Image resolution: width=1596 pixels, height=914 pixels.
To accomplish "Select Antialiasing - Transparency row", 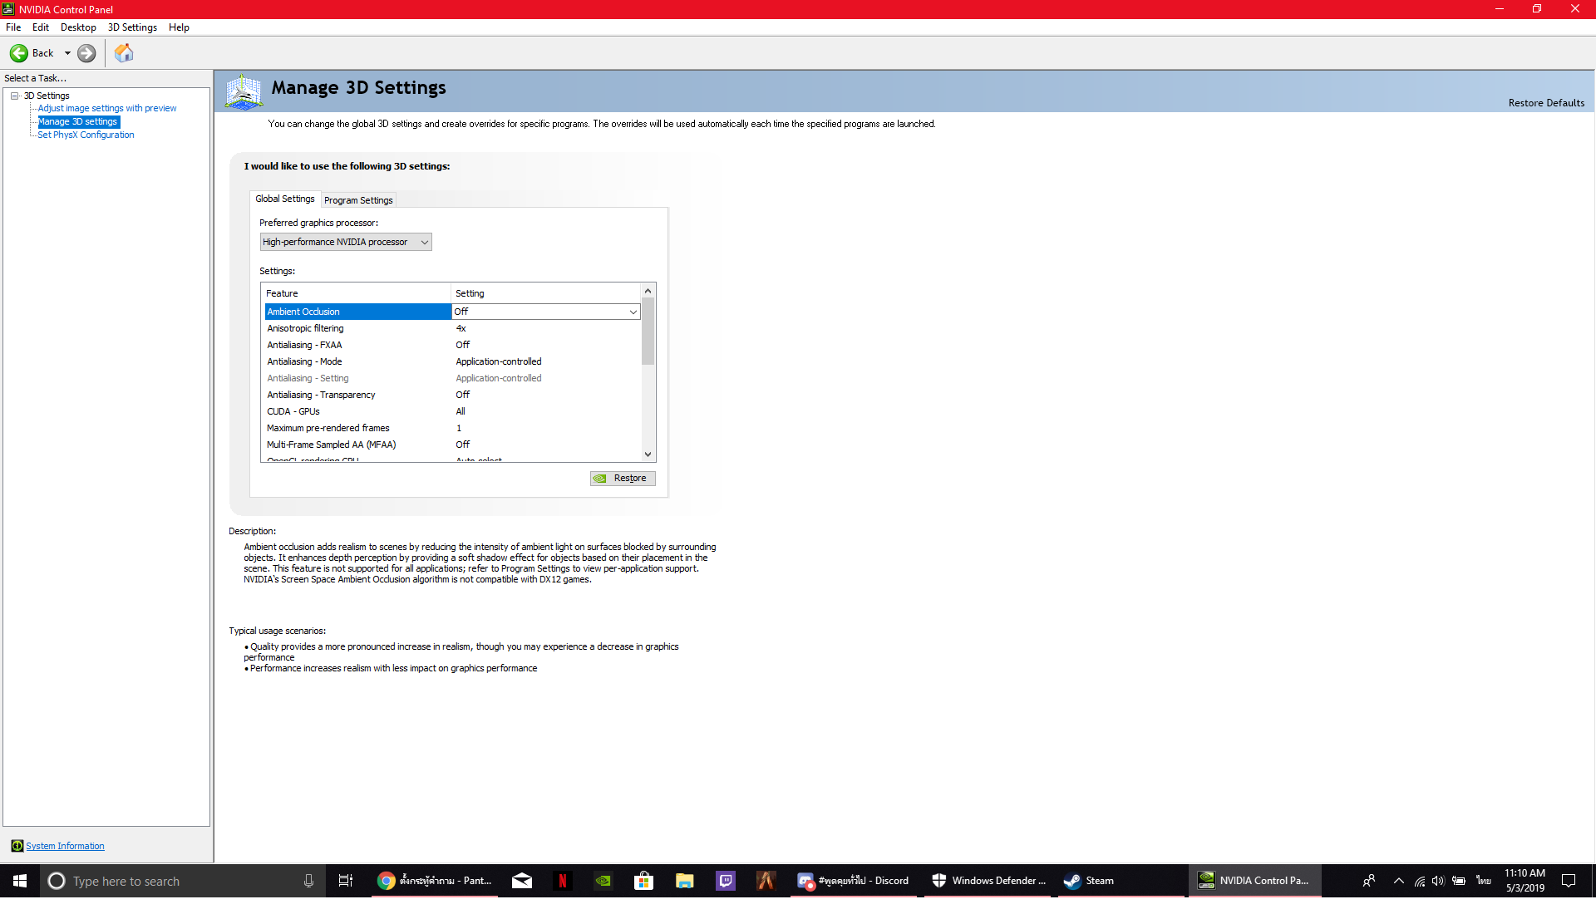I will pos(452,395).
